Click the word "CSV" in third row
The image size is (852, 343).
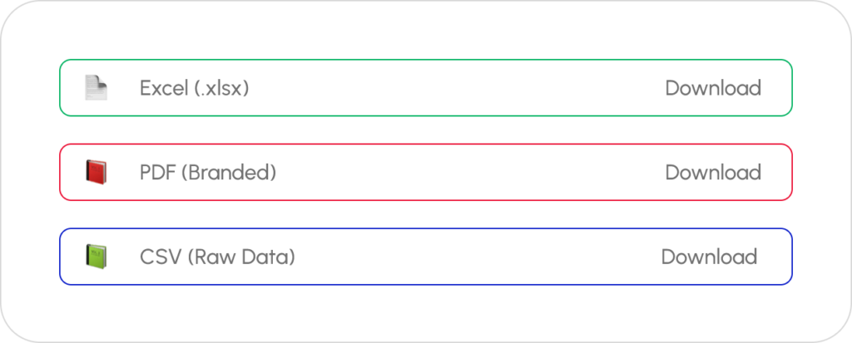tap(160, 257)
